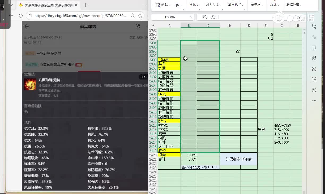The image size is (325, 194).
Task: Open the help question mark icon
Action: click(x=314, y=90)
